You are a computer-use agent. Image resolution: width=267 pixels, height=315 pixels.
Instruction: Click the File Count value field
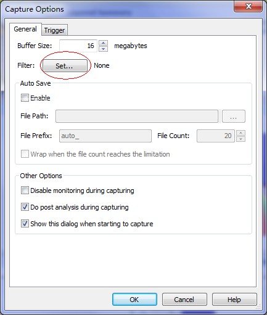coord(216,136)
